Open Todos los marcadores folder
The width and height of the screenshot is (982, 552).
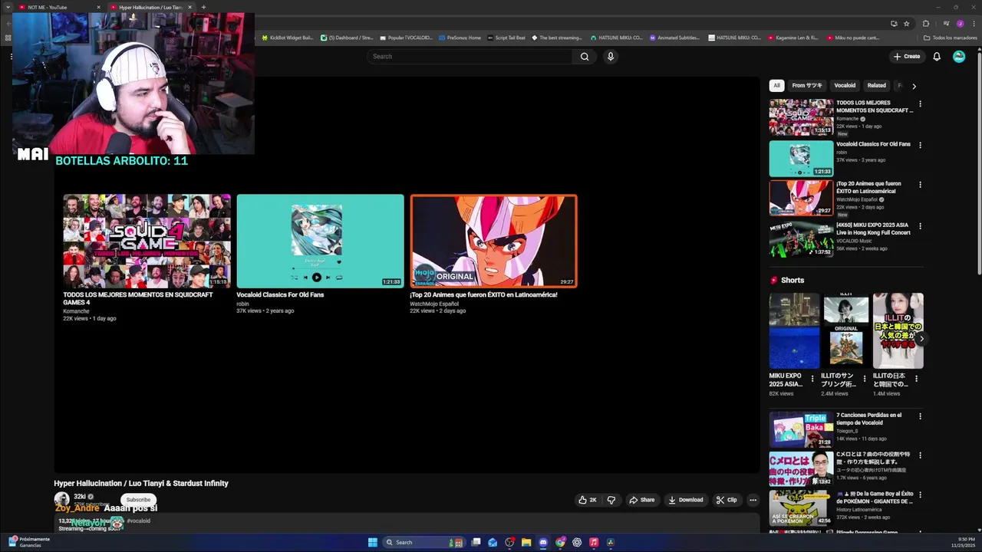pyautogui.click(x=950, y=38)
